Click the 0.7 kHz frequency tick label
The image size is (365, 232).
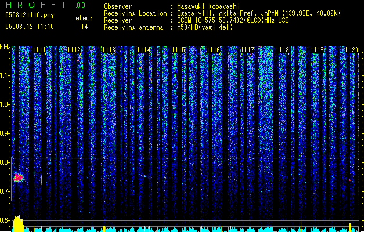5,191
